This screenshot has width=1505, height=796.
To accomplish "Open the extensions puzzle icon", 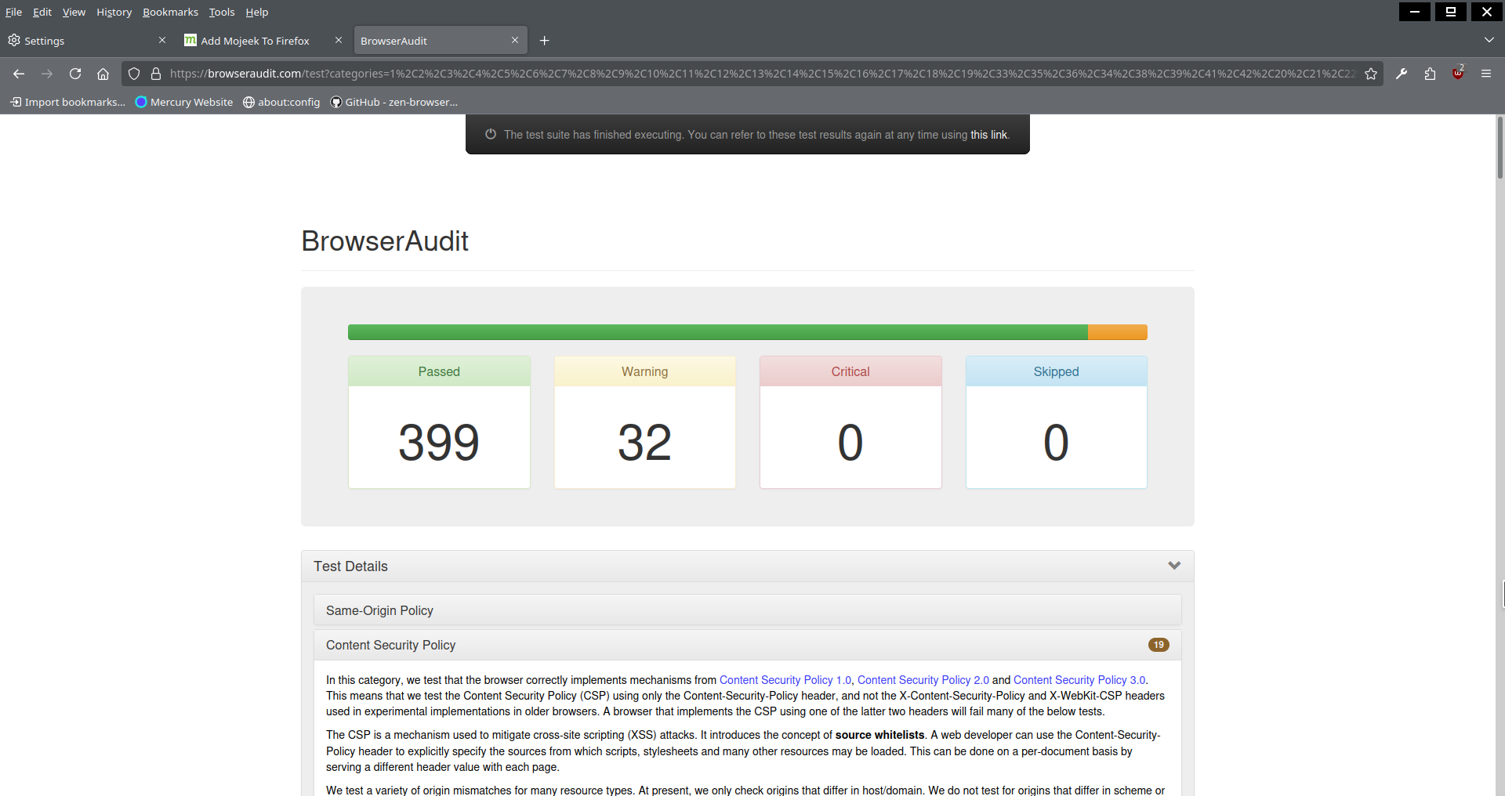I will click(x=1430, y=74).
